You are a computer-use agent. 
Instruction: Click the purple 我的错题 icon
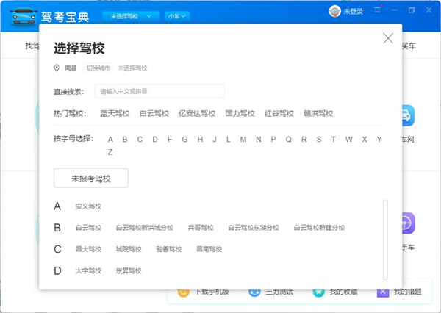(383, 292)
